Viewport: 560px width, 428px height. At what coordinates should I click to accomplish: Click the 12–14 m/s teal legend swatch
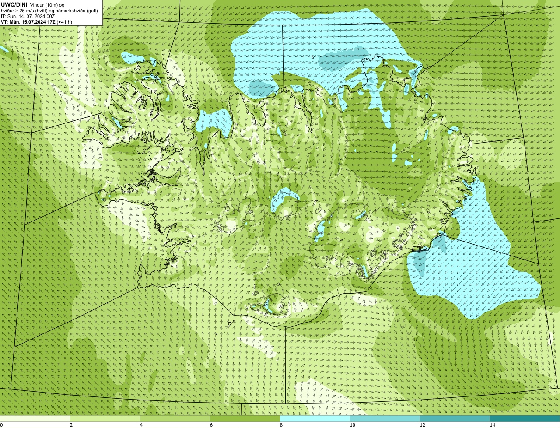coord(455,418)
